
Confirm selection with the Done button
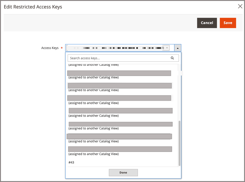tap(123, 173)
